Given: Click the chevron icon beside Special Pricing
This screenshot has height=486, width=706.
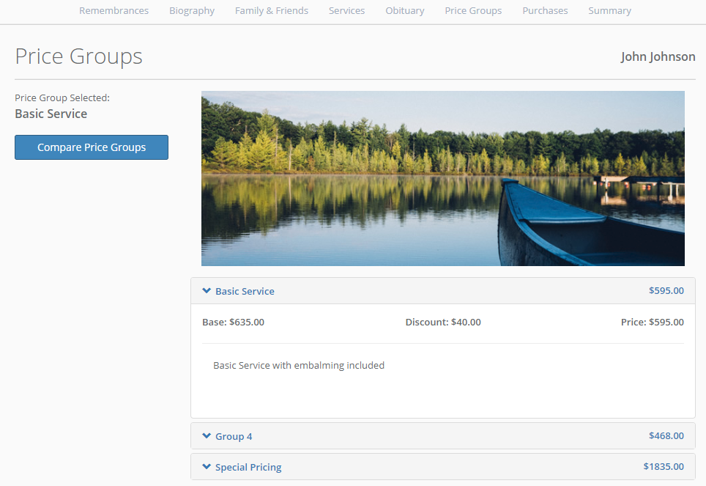Looking at the screenshot, I should (207, 467).
